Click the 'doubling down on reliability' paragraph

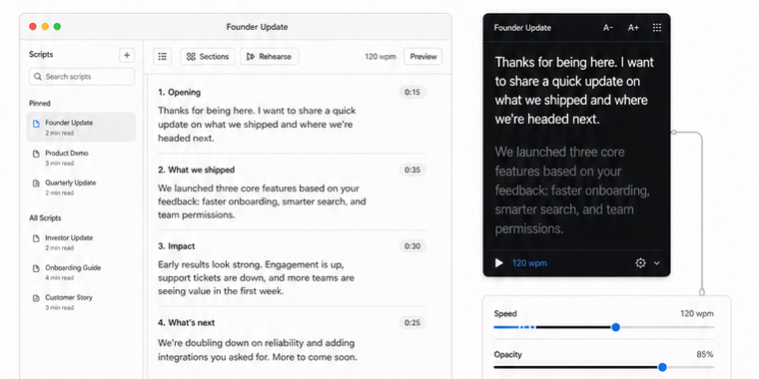tap(258, 350)
